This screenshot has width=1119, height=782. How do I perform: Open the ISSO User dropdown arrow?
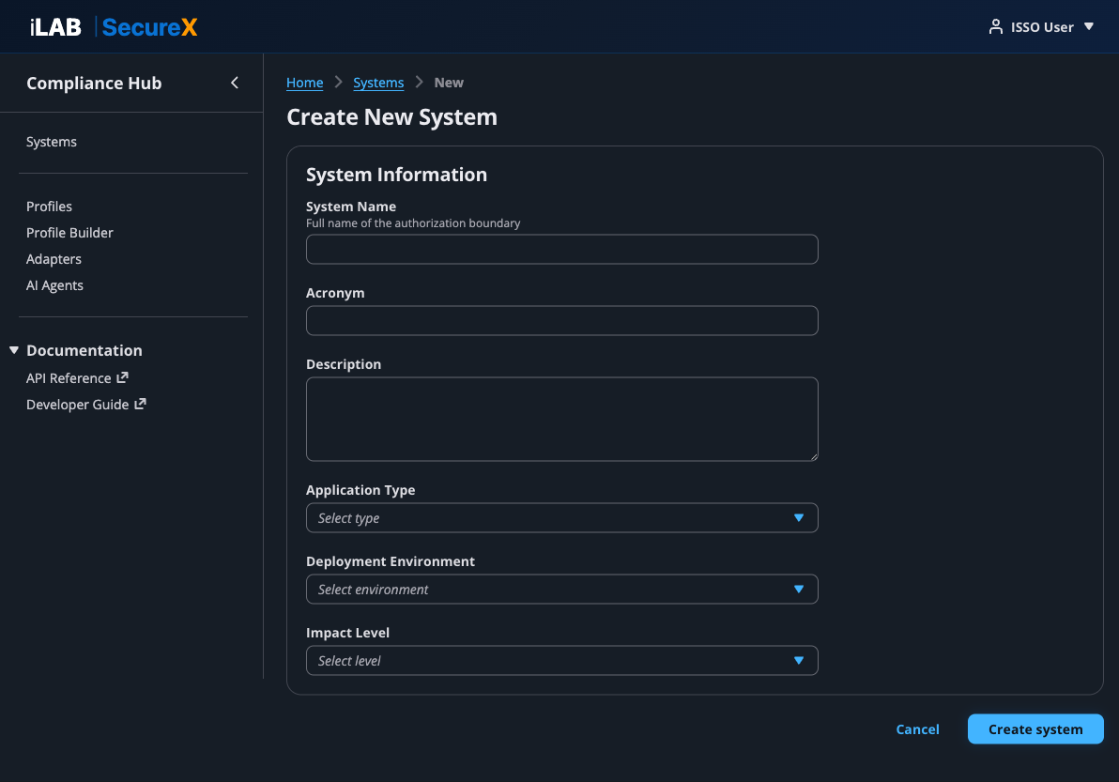[1089, 26]
